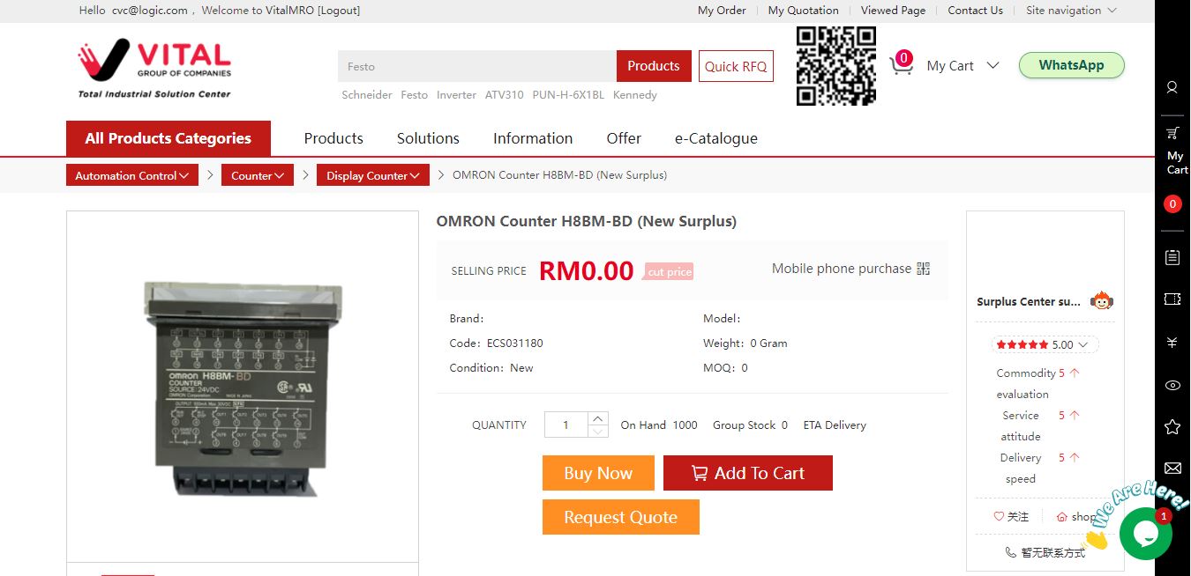Click the sidebar envelope message icon

click(x=1172, y=469)
